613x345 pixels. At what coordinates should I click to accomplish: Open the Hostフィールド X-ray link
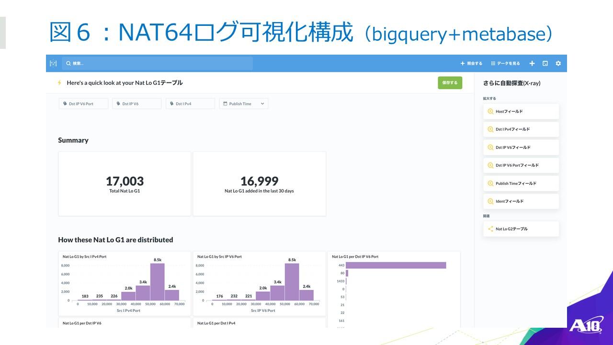click(521, 111)
